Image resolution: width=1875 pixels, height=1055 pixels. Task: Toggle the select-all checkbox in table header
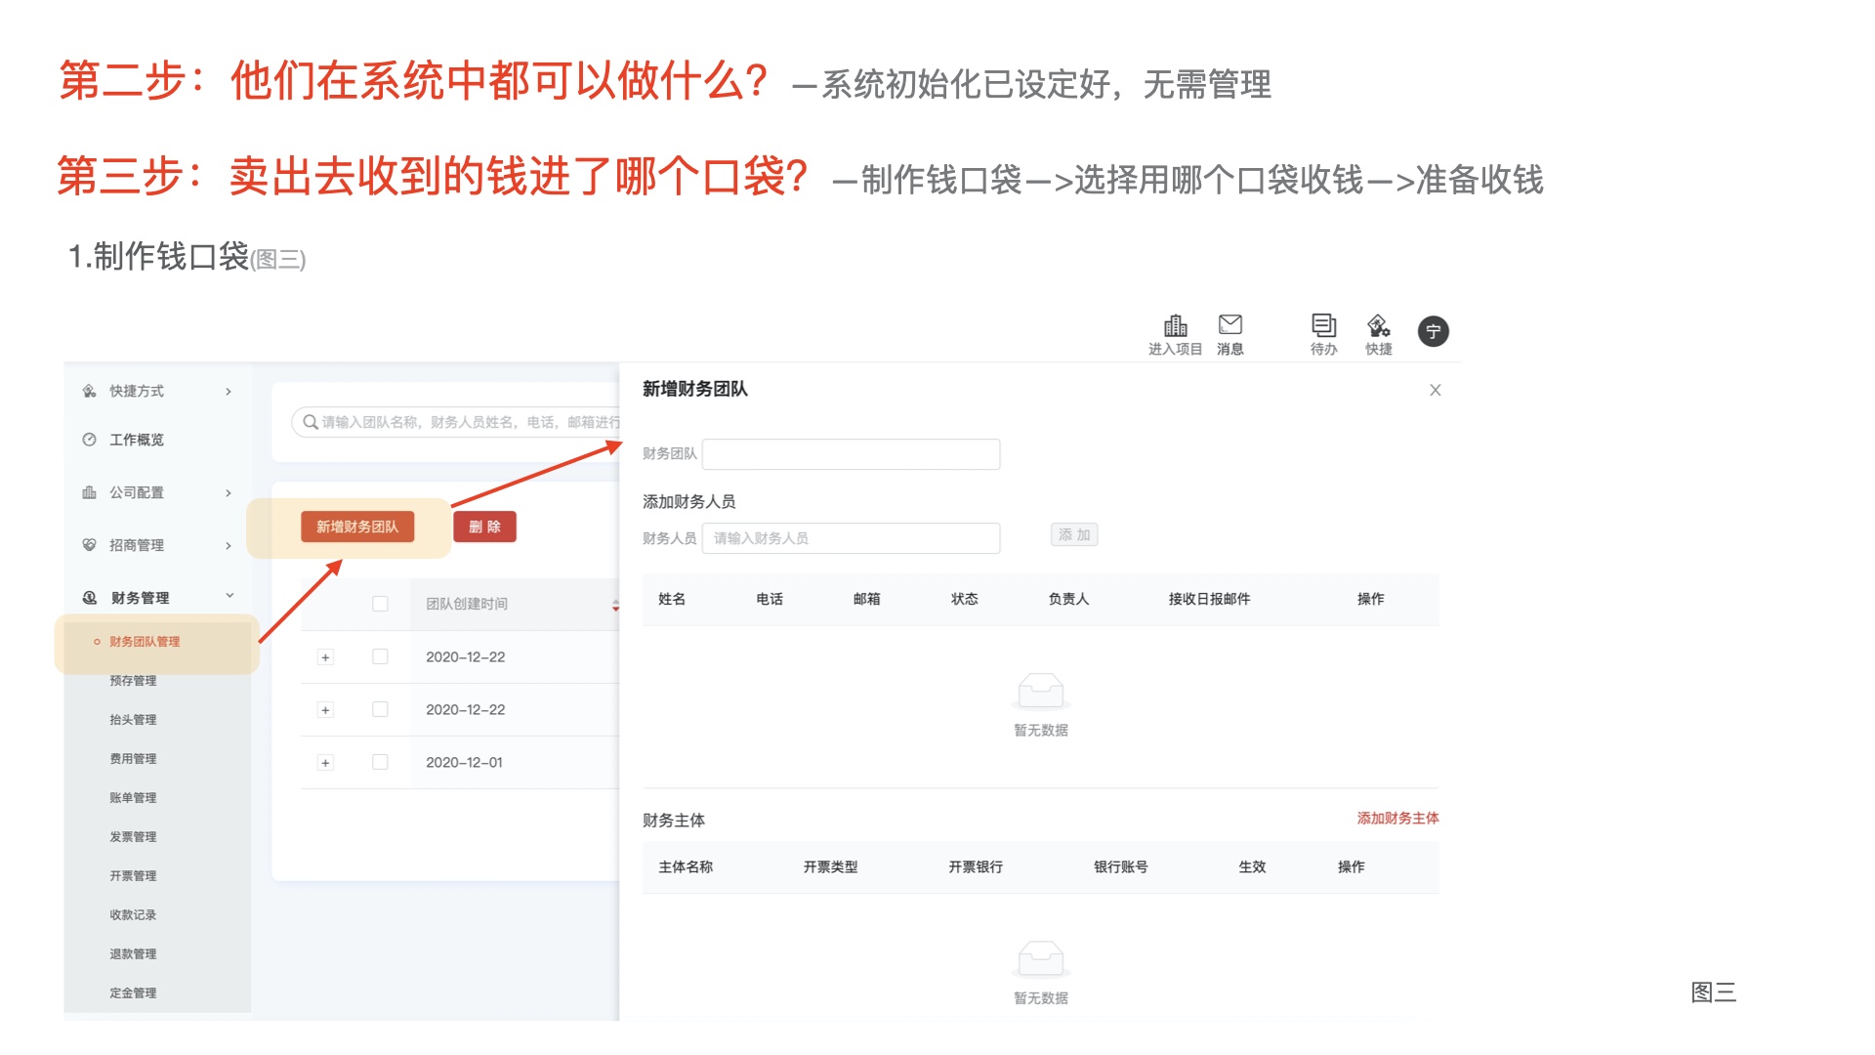380,604
